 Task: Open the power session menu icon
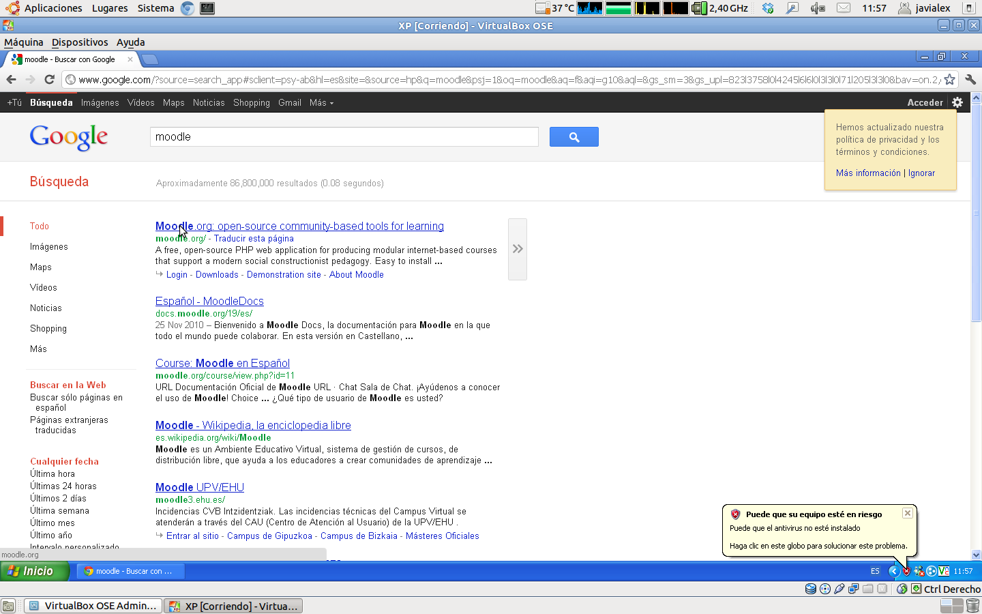point(969,8)
